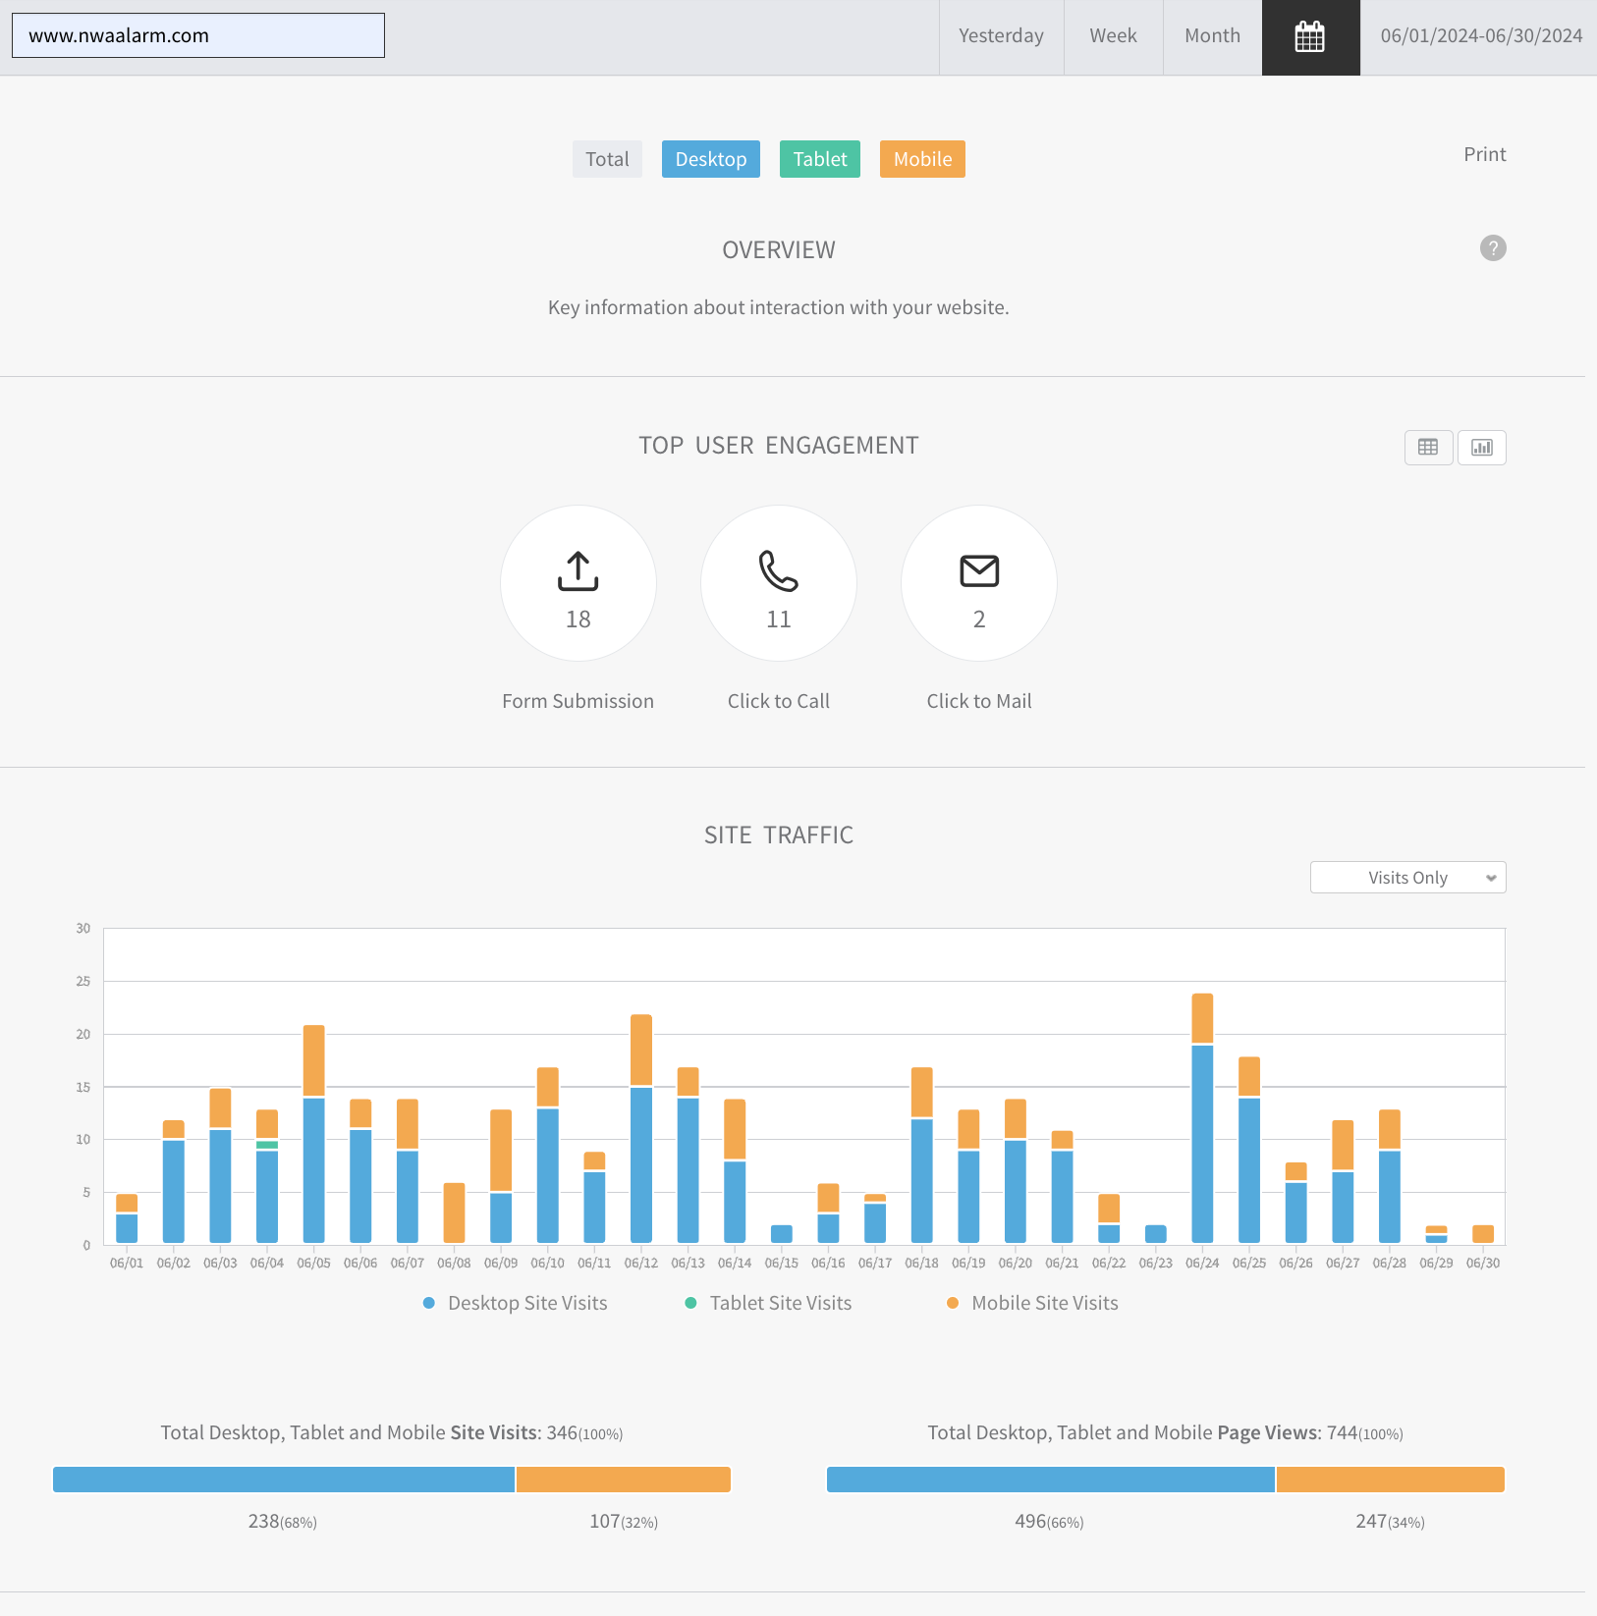Toggle Mobile Site Visits legend series
Screen dimensions: 1597x1616
coord(1032,1303)
